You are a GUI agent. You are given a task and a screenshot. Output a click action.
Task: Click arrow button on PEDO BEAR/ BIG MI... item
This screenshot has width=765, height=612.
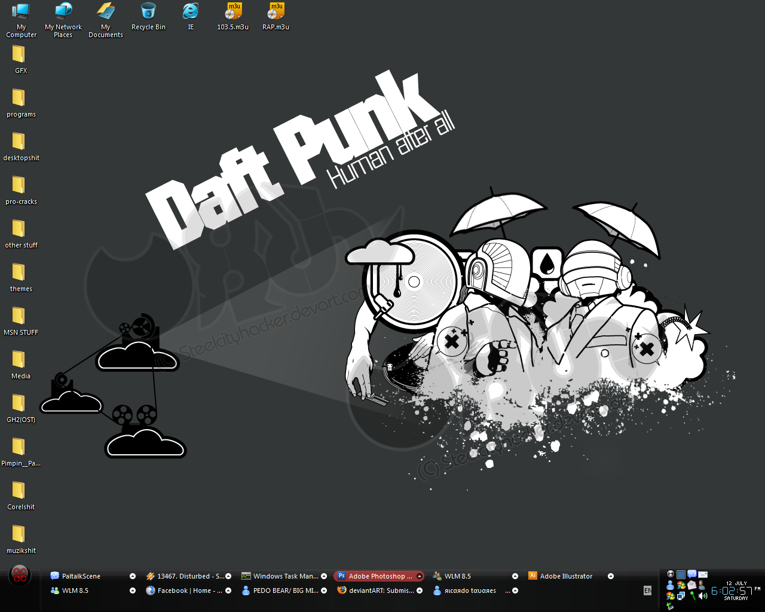pyautogui.click(x=324, y=590)
